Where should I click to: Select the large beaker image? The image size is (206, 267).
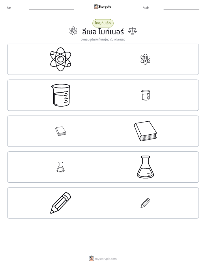(61, 95)
